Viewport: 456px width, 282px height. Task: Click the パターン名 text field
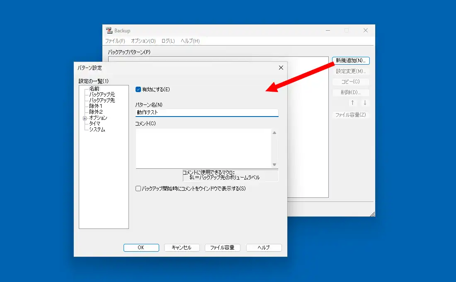(206, 112)
